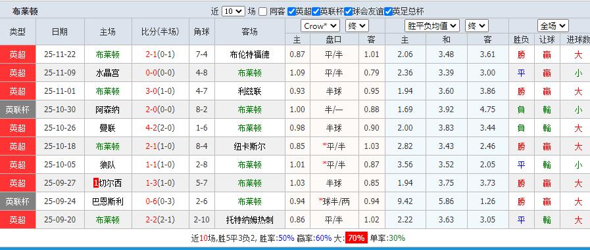Click the 2-1(0-1) score on 25-11-22
The width and height of the screenshot is (590, 250).
pyautogui.click(x=160, y=54)
